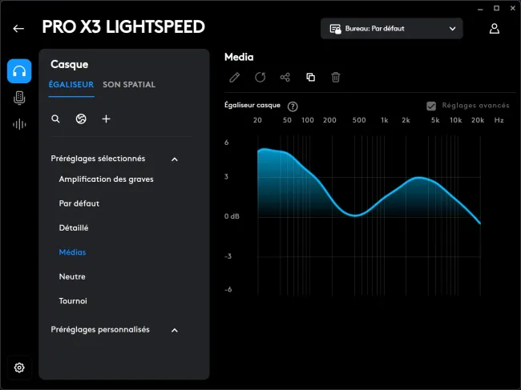Click the EQ curve dip near 500 Hz

pyautogui.click(x=354, y=215)
